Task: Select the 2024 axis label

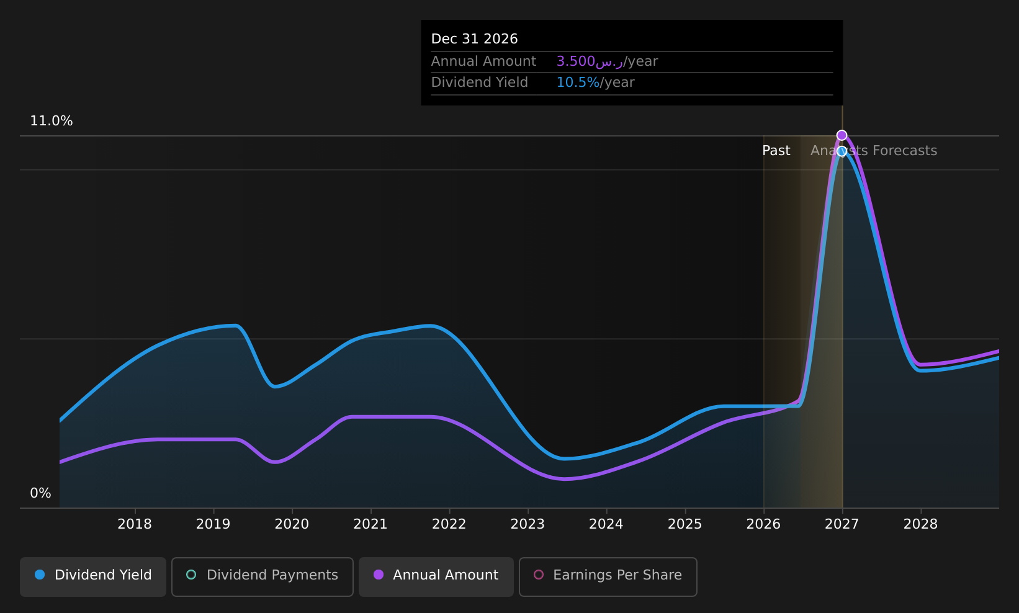Action: (606, 524)
